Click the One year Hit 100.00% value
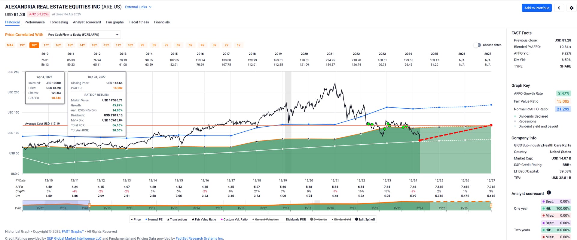 click(563, 208)
